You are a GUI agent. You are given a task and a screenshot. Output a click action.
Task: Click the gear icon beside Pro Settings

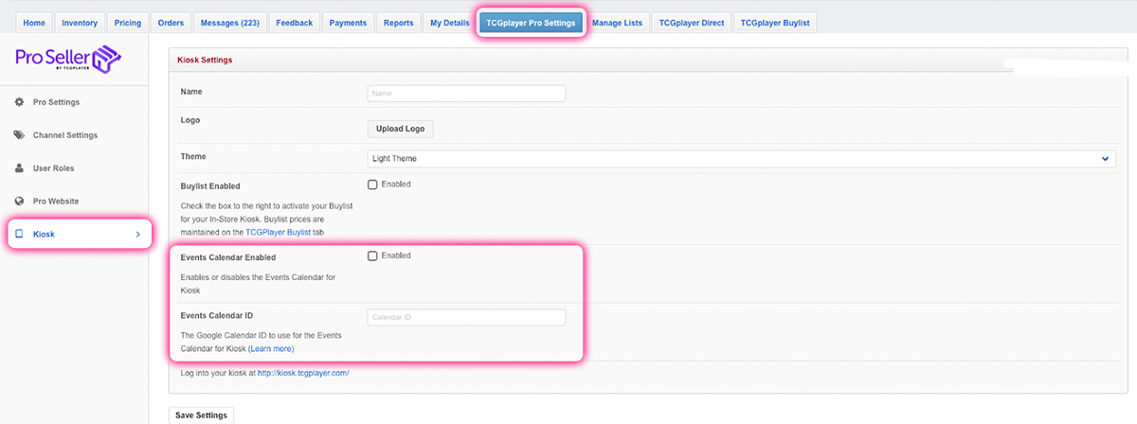(x=19, y=102)
